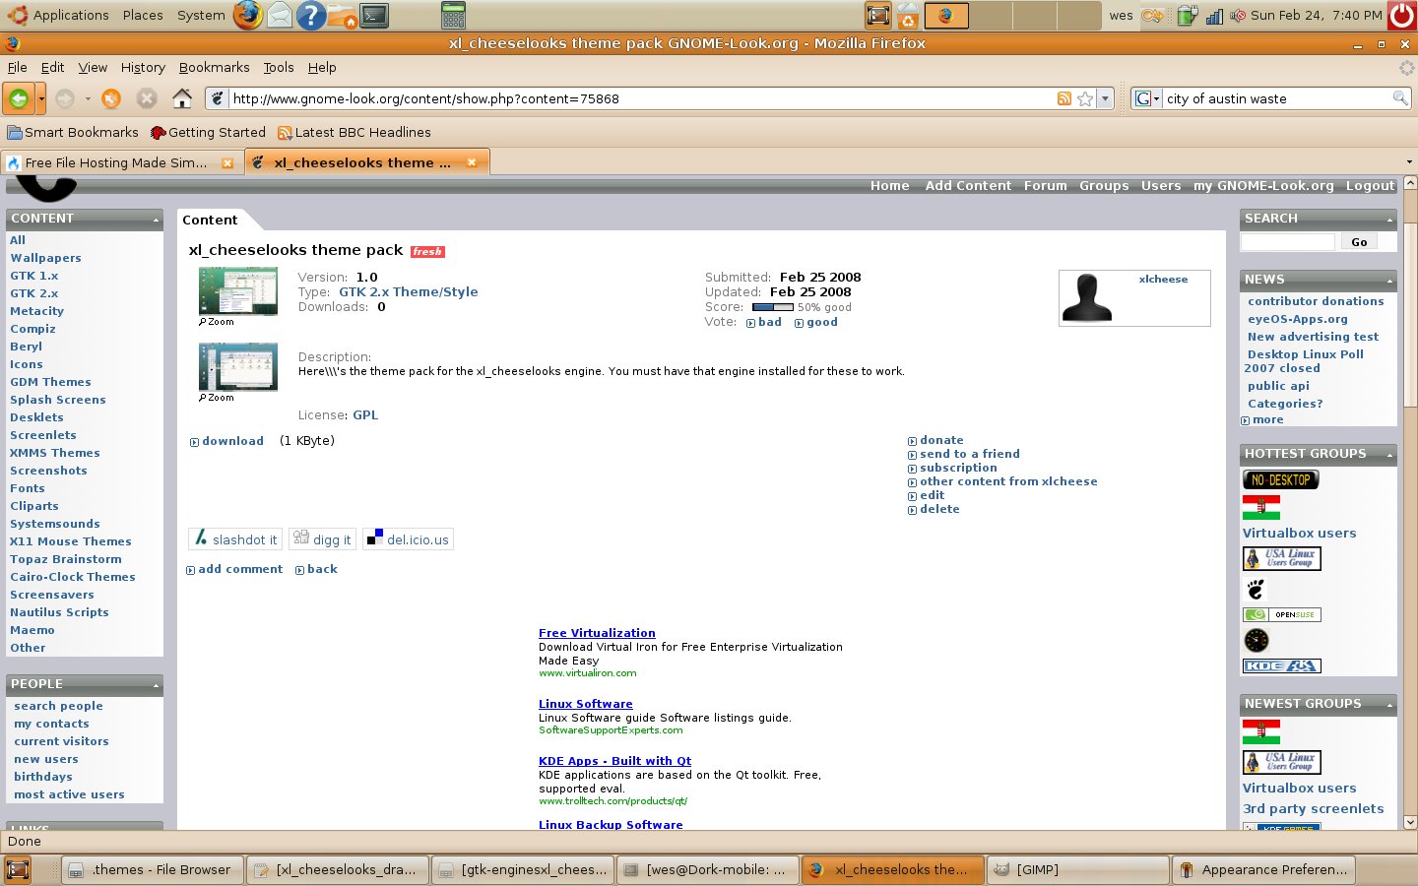Launch terminal from the top panel
This screenshot has width=1418, height=886.
coord(374,15)
